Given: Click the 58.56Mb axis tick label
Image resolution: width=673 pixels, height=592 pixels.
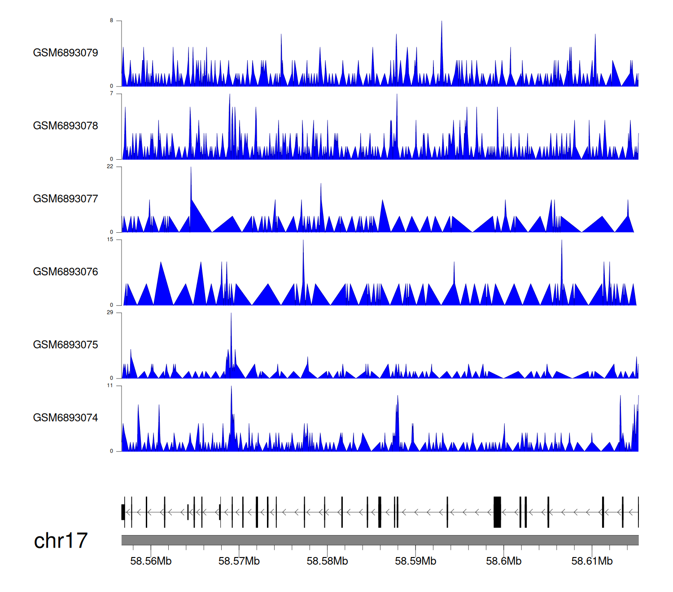Looking at the screenshot, I should point(151,562).
